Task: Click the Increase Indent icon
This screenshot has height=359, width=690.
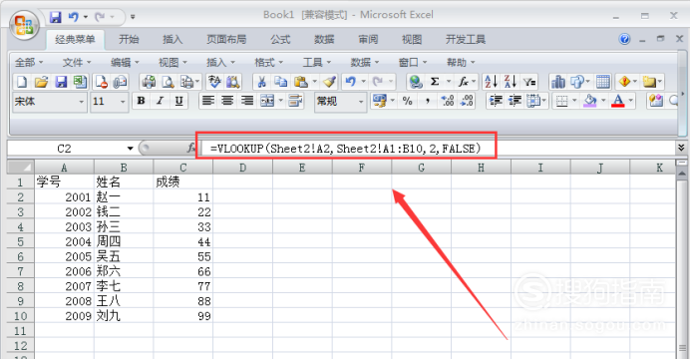Action: coord(515,101)
